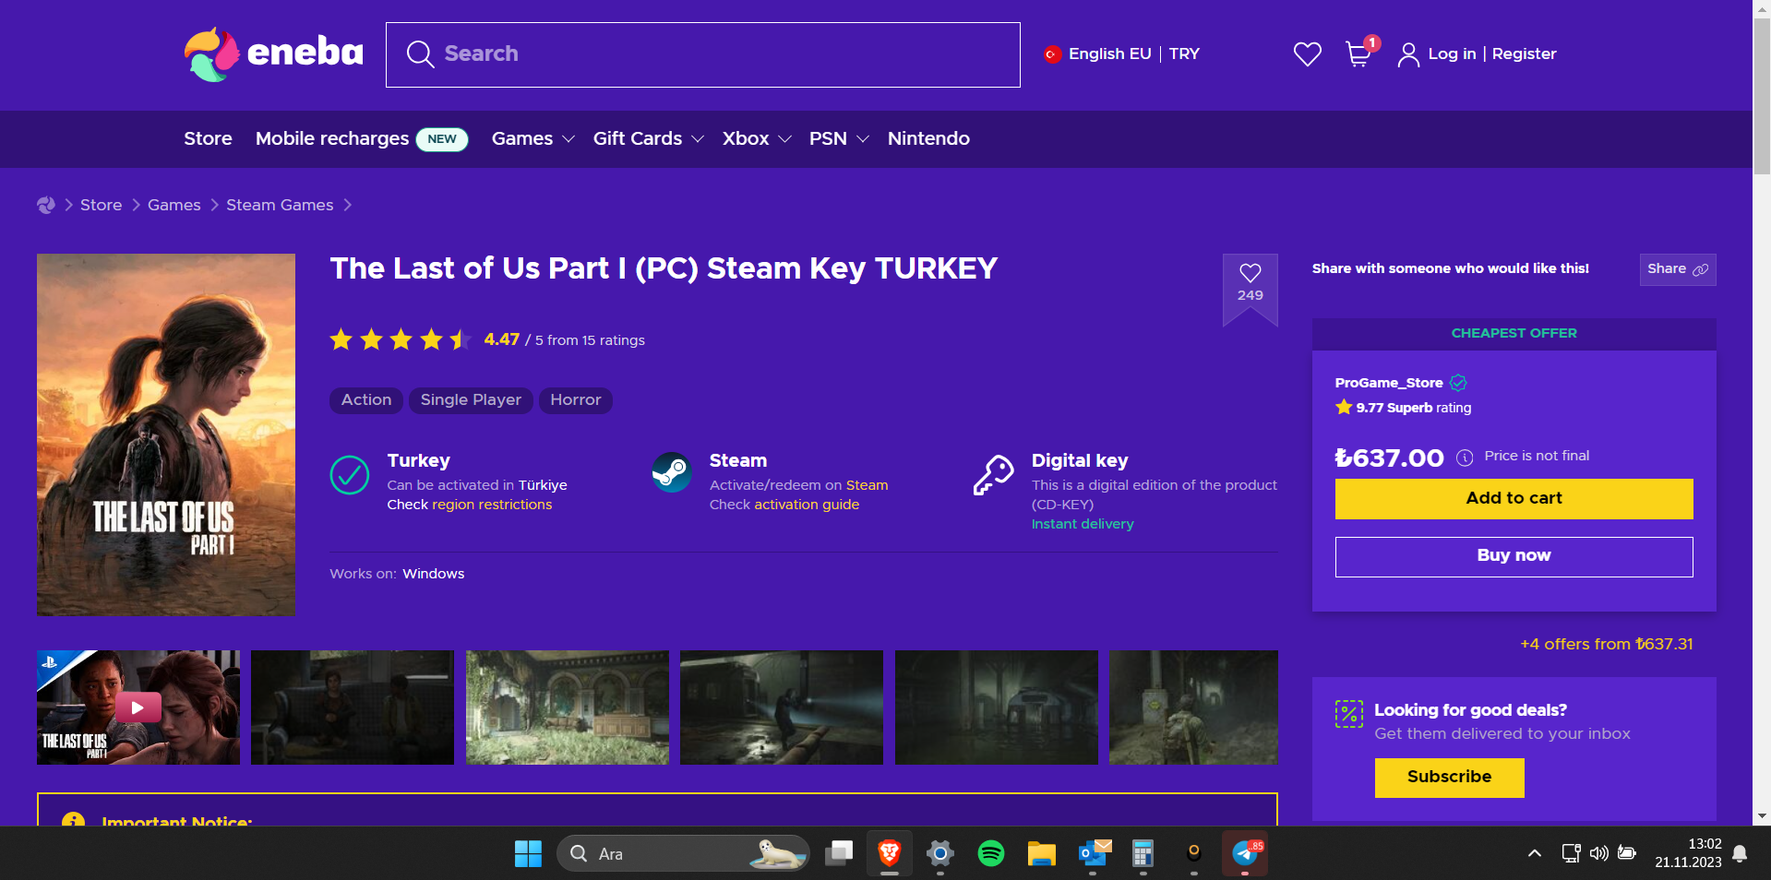Click the user account icon
The width and height of the screenshot is (1771, 880).
tap(1408, 55)
